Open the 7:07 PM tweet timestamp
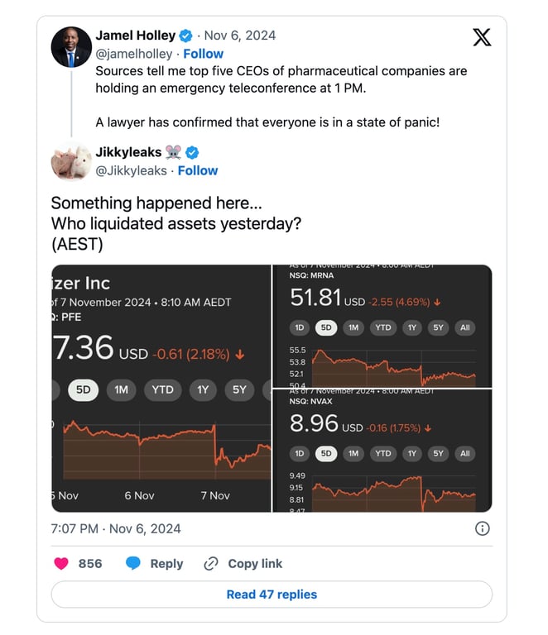The width and height of the screenshot is (548, 635). tap(116, 528)
